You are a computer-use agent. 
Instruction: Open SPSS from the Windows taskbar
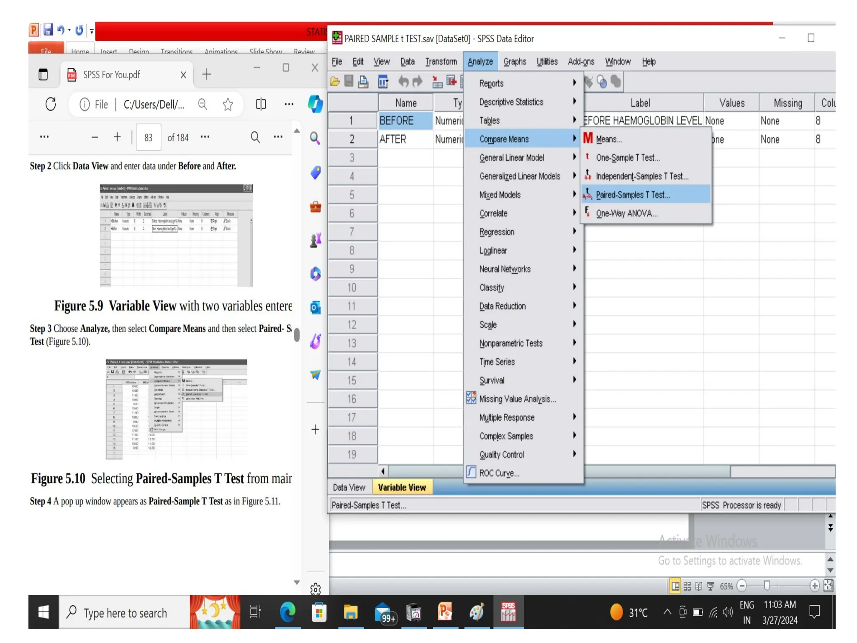coord(508,612)
